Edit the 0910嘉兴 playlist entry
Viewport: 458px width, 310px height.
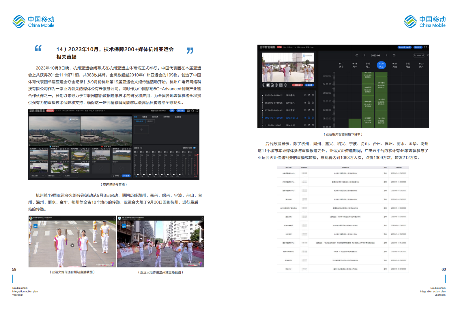pyautogui.click(x=305, y=95)
